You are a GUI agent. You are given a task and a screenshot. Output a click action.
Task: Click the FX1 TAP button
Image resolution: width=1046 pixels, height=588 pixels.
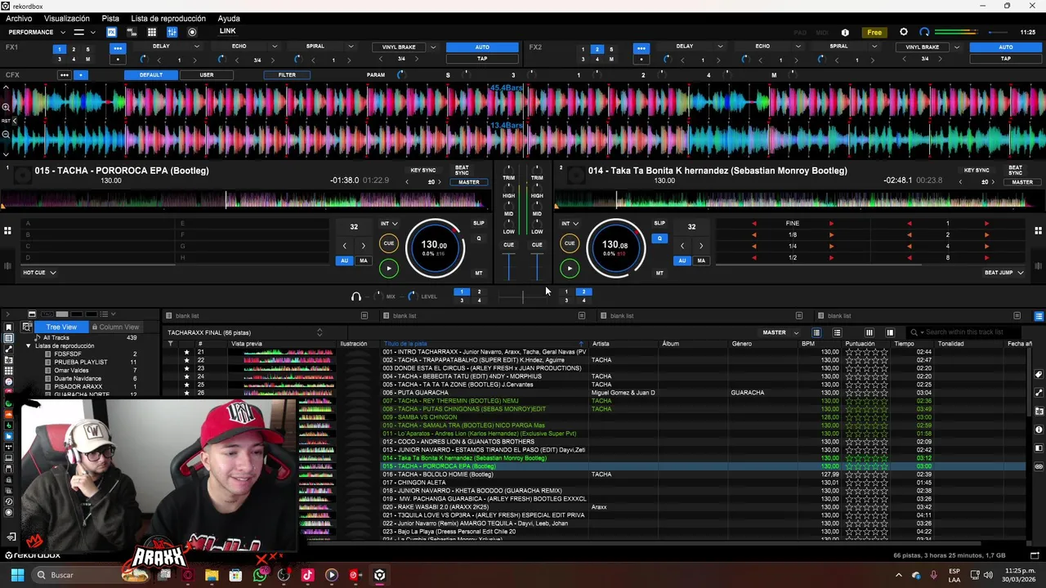482,59
